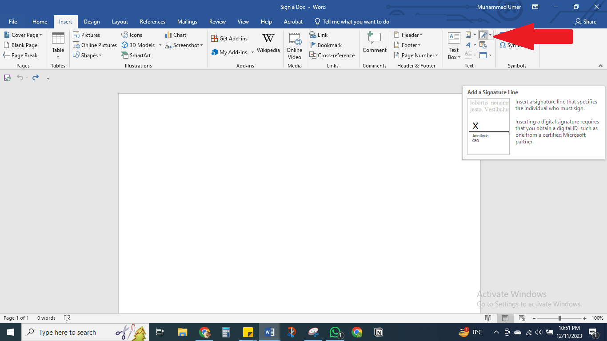Viewport: 607px width, 341px height.
Task: Click the grayed Undo arrow
Action: [20, 77]
